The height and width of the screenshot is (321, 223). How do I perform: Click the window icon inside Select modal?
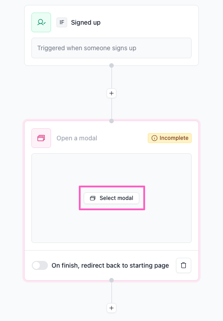93,198
